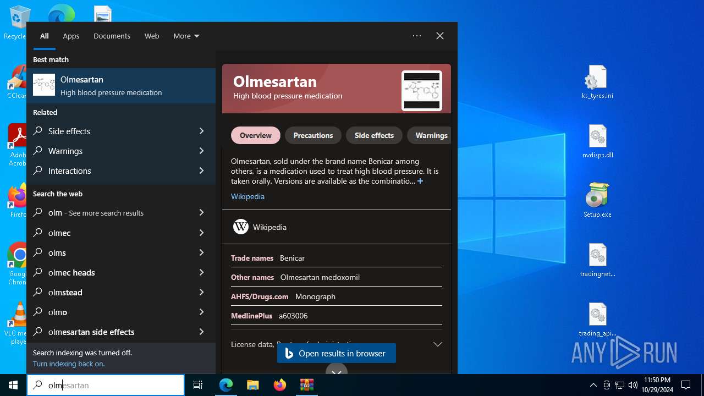Open the Olmesartan molecule thumbnail image
704x396 pixels.
point(422,91)
